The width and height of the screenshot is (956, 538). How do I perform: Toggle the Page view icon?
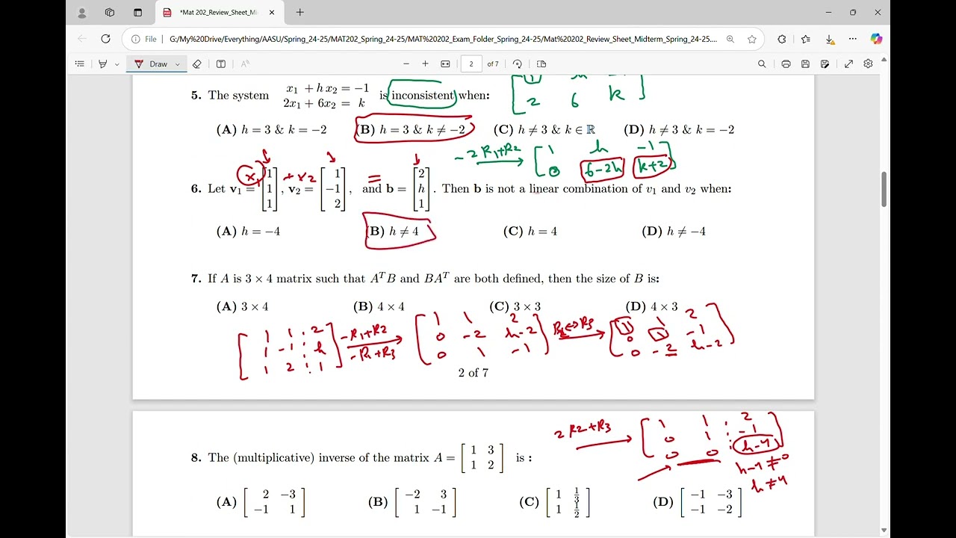541,64
